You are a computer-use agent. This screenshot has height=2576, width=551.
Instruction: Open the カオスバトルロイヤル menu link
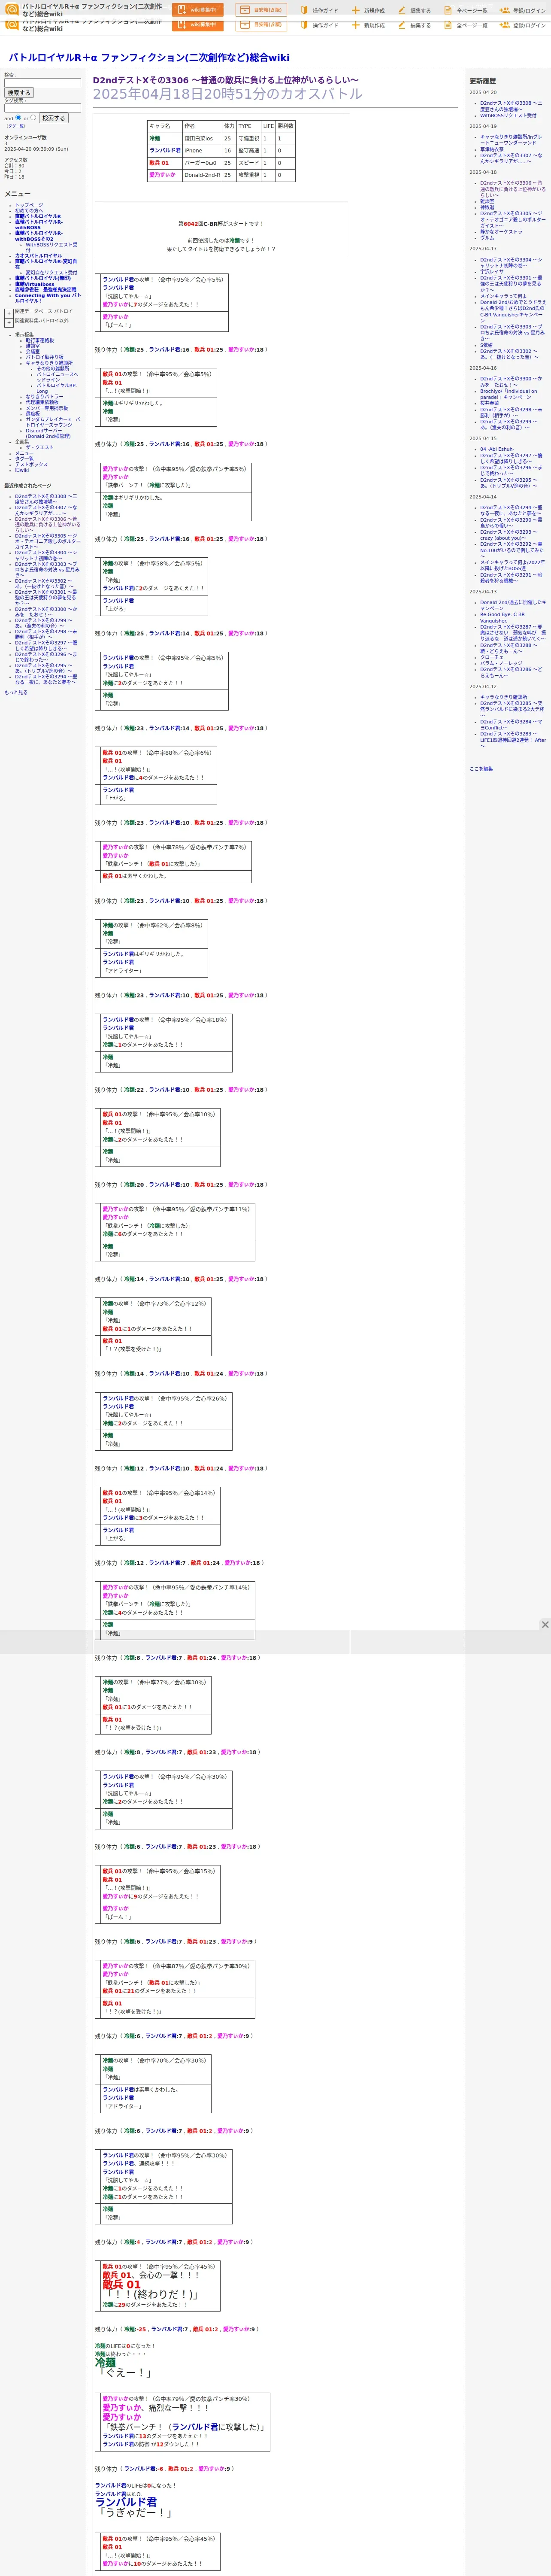click(x=38, y=256)
